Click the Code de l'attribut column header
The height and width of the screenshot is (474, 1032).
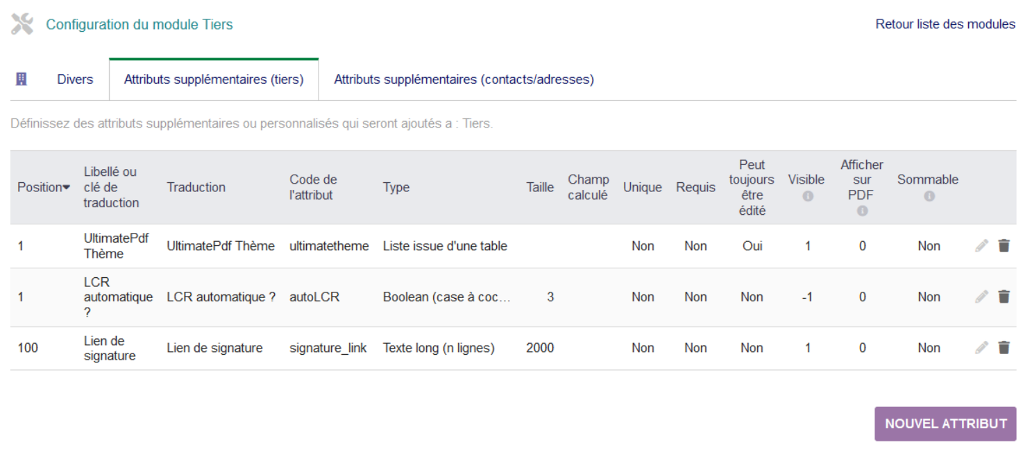tap(313, 188)
